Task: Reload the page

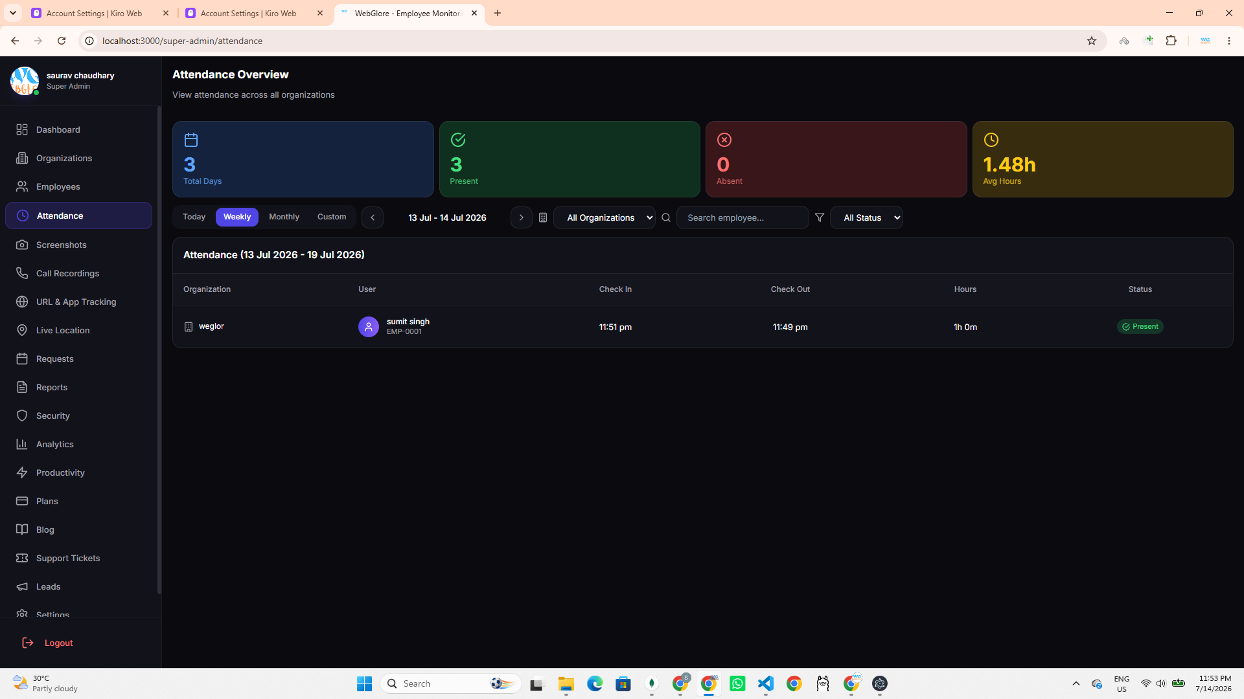Action: 62,41
